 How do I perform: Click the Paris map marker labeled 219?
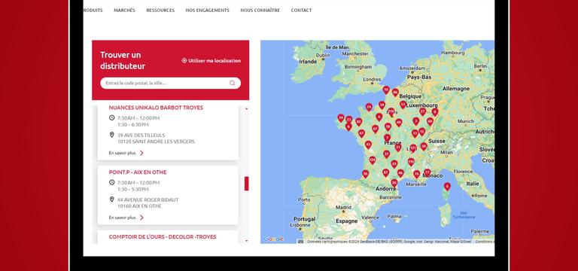coord(391,111)
